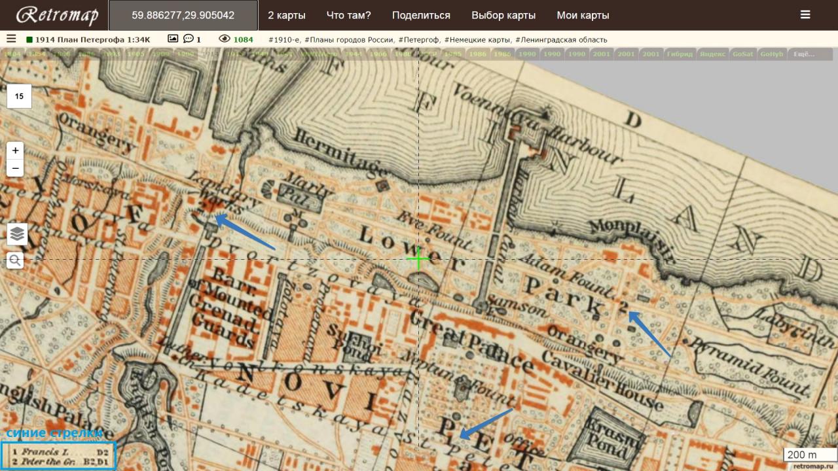The image size is (838, 471).
Task: Click the '#Планы городов России' tag
Action: click(x=350, y=40)
